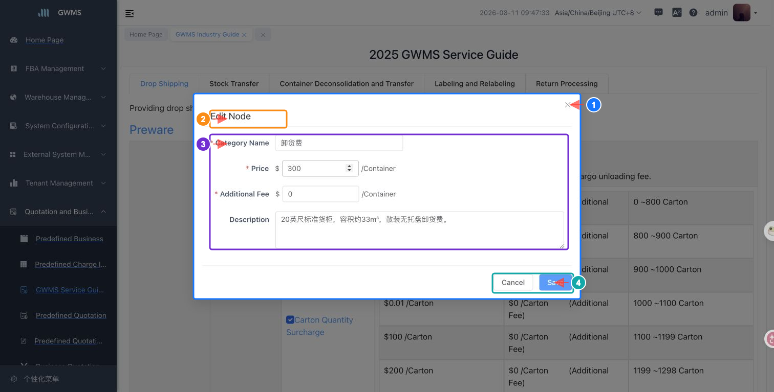The image size is (774, 392).
Task: Click the Predefined Quotation menu icon
Action: (24, 315)
